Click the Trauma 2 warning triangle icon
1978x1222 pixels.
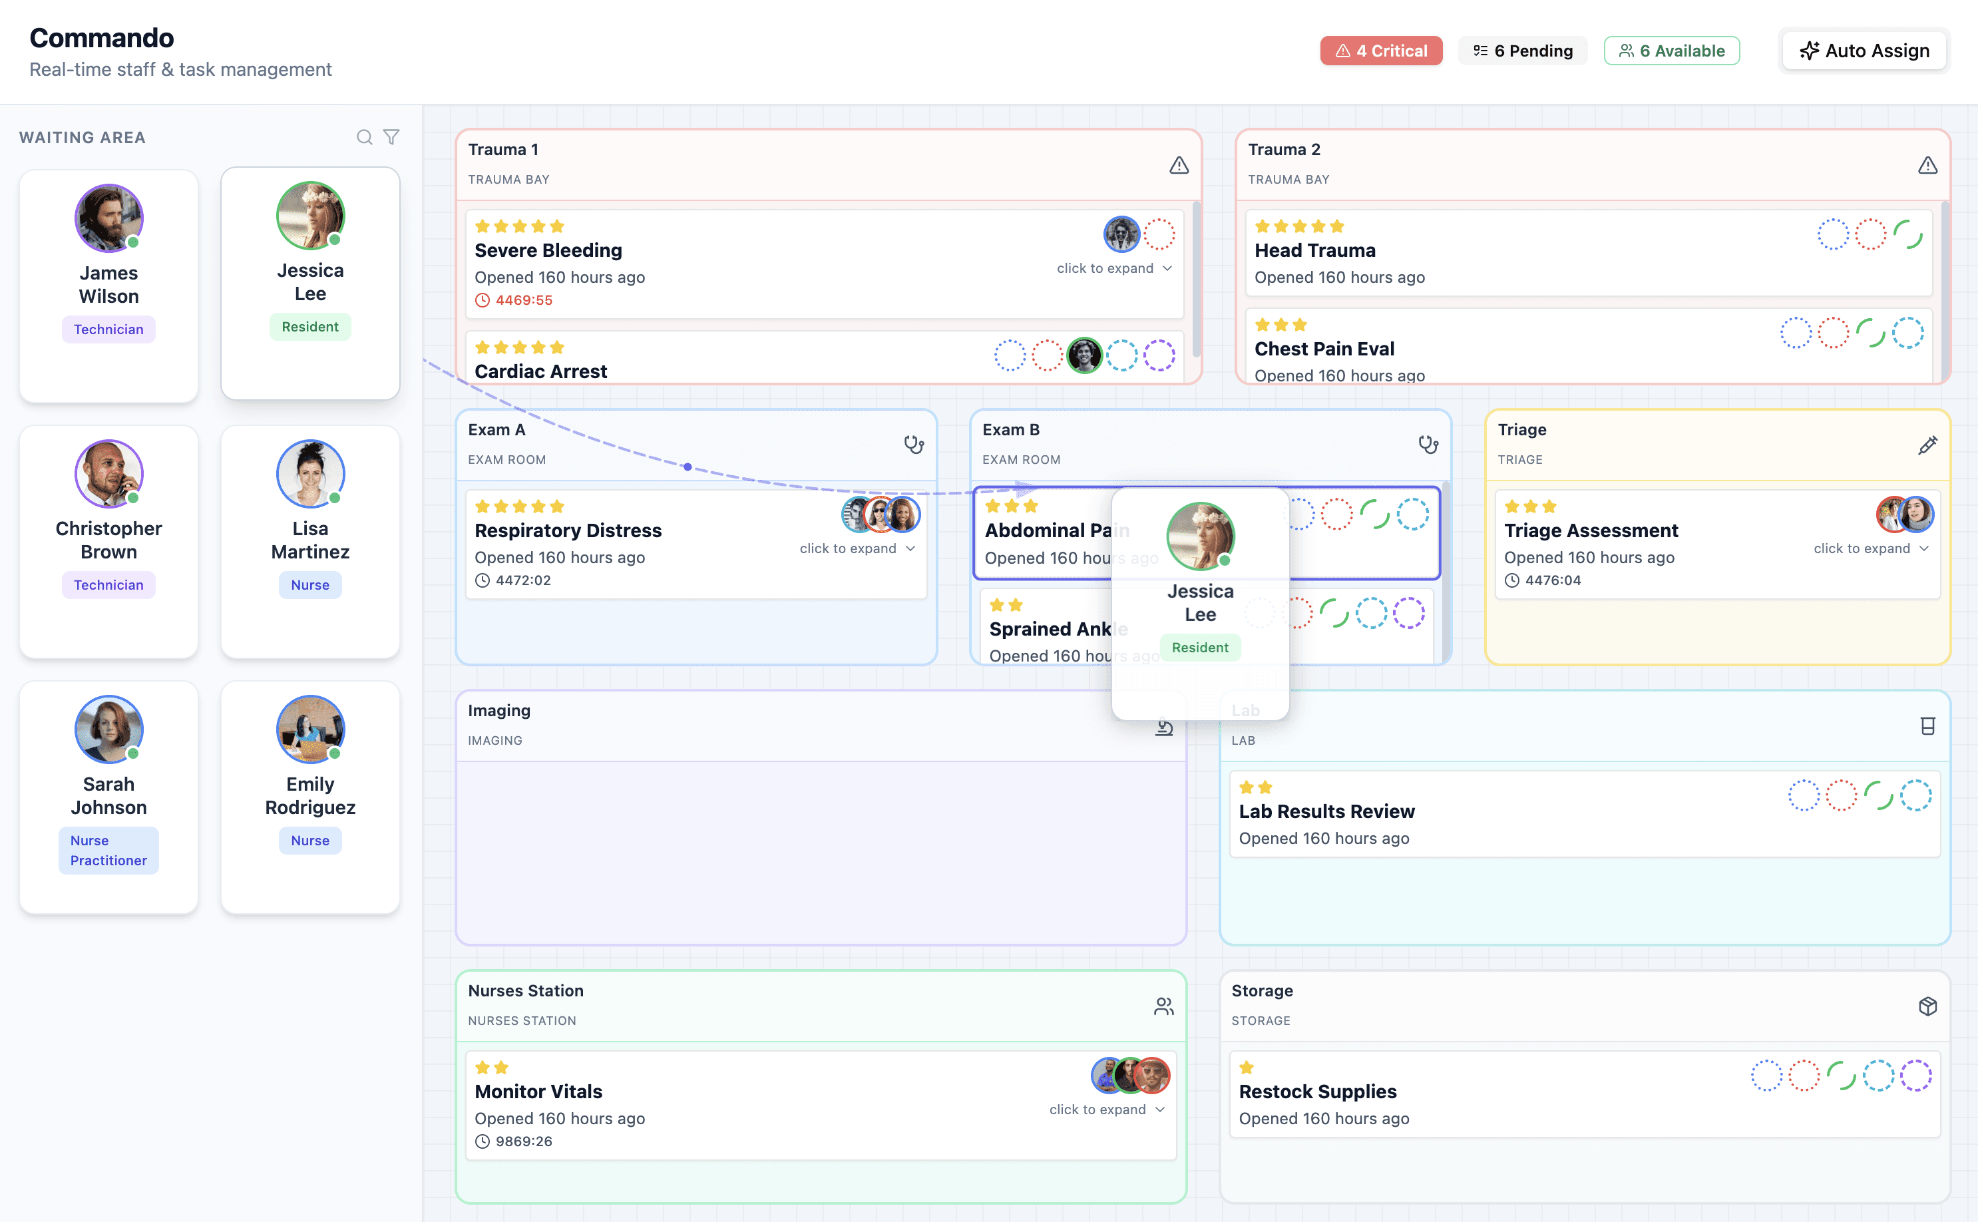coord(1927,165)
